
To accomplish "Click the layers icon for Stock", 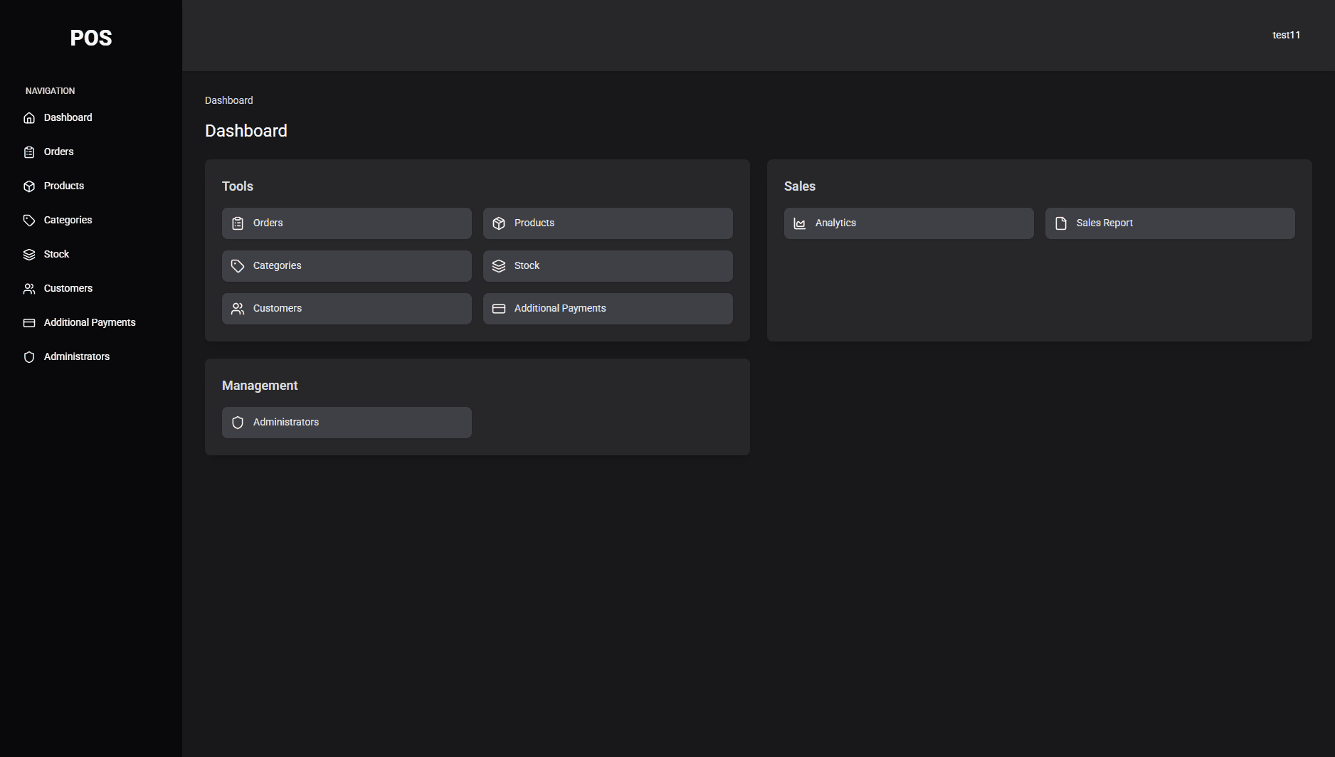I will 28,254.
